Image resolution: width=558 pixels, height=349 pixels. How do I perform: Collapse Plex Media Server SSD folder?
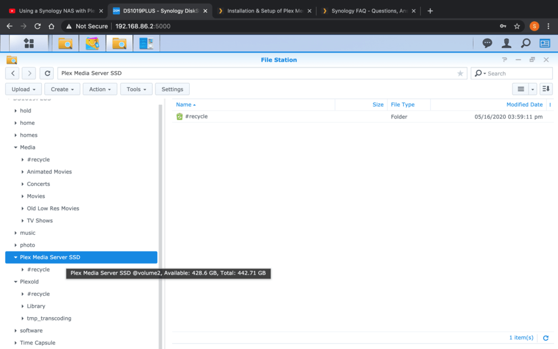click(16, 257)
